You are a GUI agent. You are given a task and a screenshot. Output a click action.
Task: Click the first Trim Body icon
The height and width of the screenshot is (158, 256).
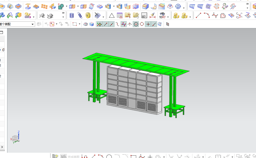(72, 6)
